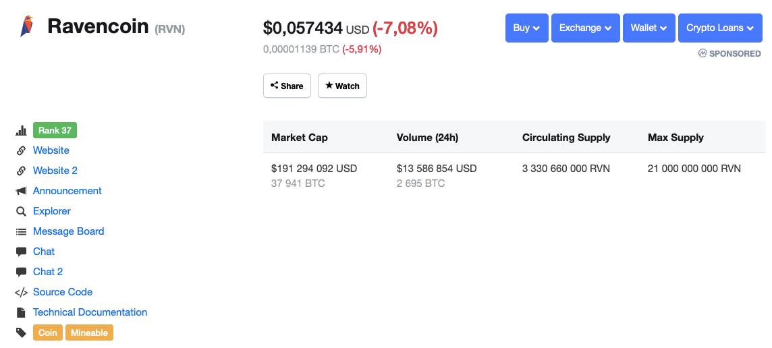
Task: Click the code brackets Source Code icon
Action: pos(21,292)
